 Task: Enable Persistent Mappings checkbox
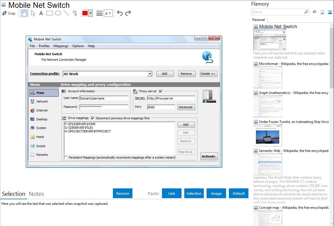point(66,157)
